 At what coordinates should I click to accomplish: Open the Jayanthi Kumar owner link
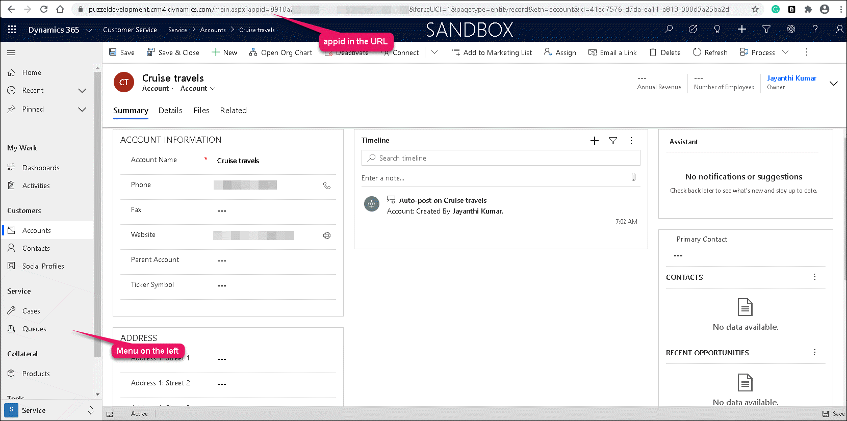click(x=791, y=78)
